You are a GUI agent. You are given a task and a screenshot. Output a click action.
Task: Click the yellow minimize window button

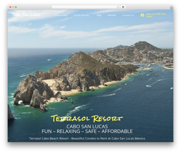(13, 7)
